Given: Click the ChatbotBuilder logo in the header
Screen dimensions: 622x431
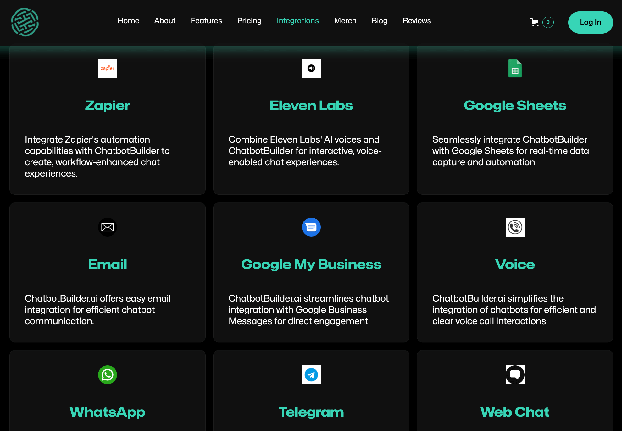Looking at the screenshot, I should (x=25, y=22).
